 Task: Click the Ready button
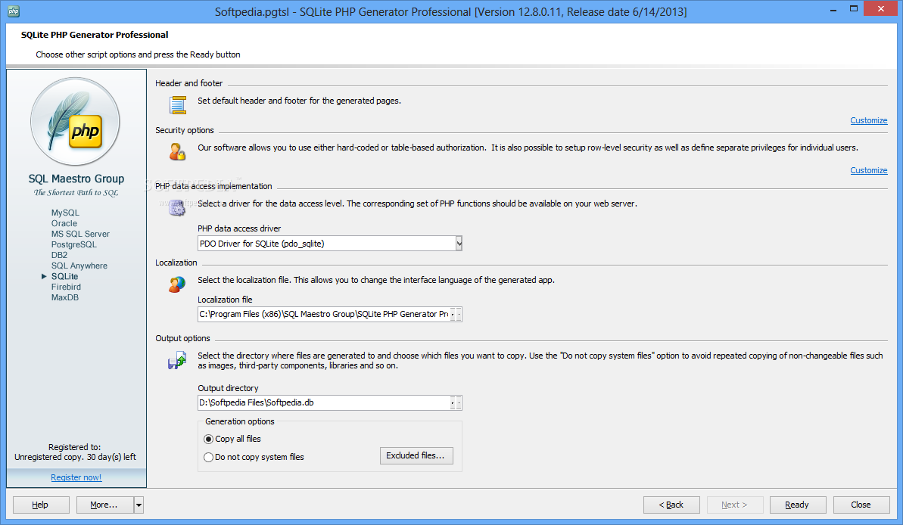click(x=798, y=505)
